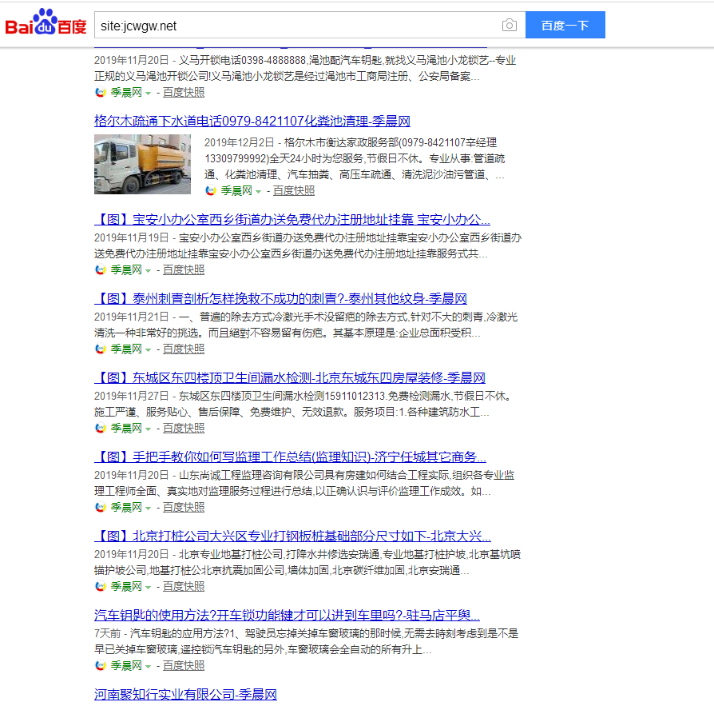Click the favicon under the 汽车钥匙的使用方法 result
This screenshot has height=706, width=714.
[x=100, y=664]
